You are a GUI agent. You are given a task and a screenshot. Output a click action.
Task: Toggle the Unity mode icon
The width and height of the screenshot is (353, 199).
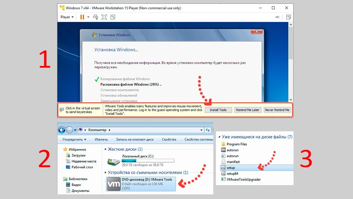pyautogui.click(x=113, y=17)
